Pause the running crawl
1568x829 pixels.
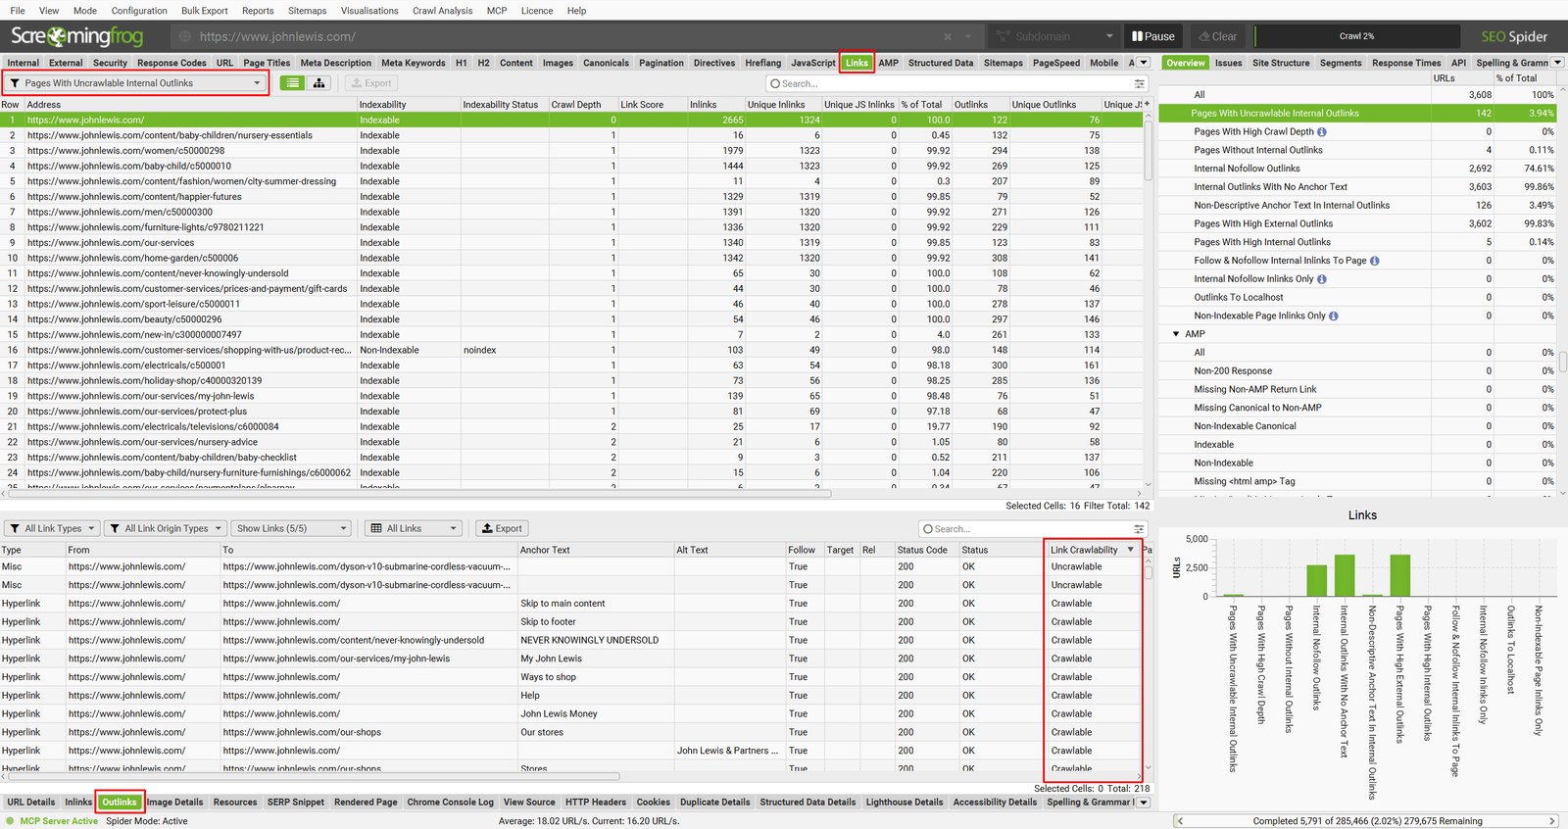(x=1152, y=36)
